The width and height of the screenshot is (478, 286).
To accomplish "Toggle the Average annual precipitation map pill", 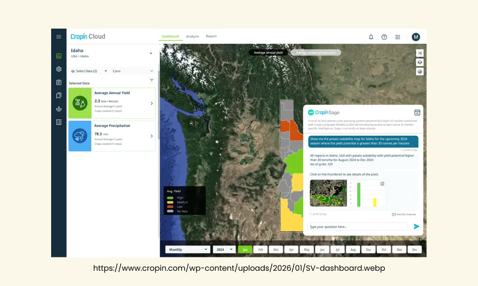I will pyautogui.click(x=316, y=52).
